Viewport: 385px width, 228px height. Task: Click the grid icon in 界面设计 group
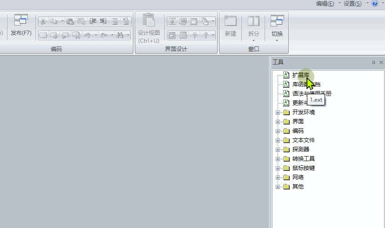click(x=183, y=35)
